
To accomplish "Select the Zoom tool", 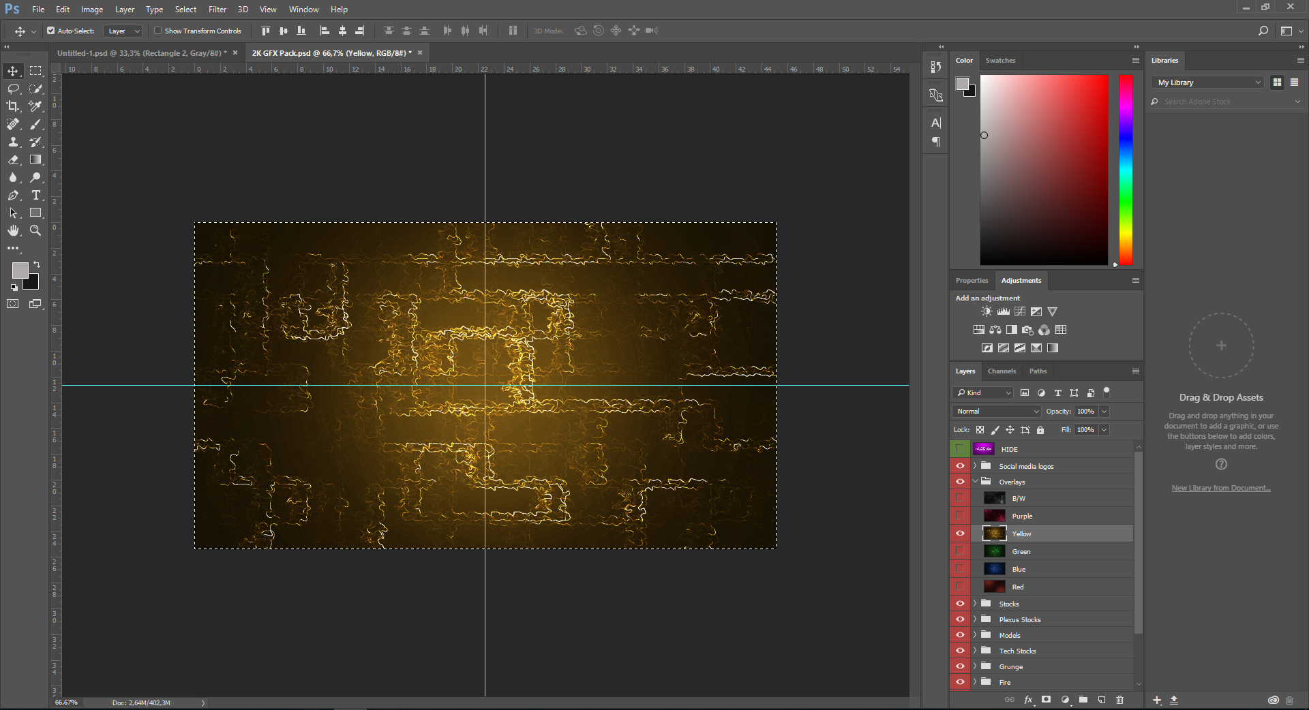I will click(35, 230).
